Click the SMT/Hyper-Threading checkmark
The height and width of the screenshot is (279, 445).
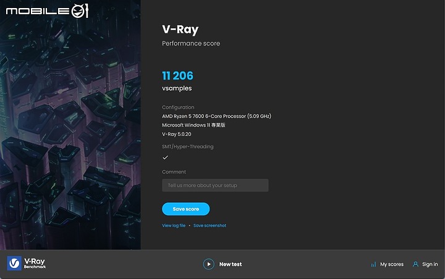click(165, 157)
